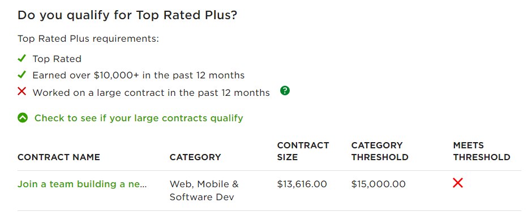Screen dimensions: 532x216
Task: Click the 'Do you qualify for Top Rated Plus?' heading
Action: point(127,16)
